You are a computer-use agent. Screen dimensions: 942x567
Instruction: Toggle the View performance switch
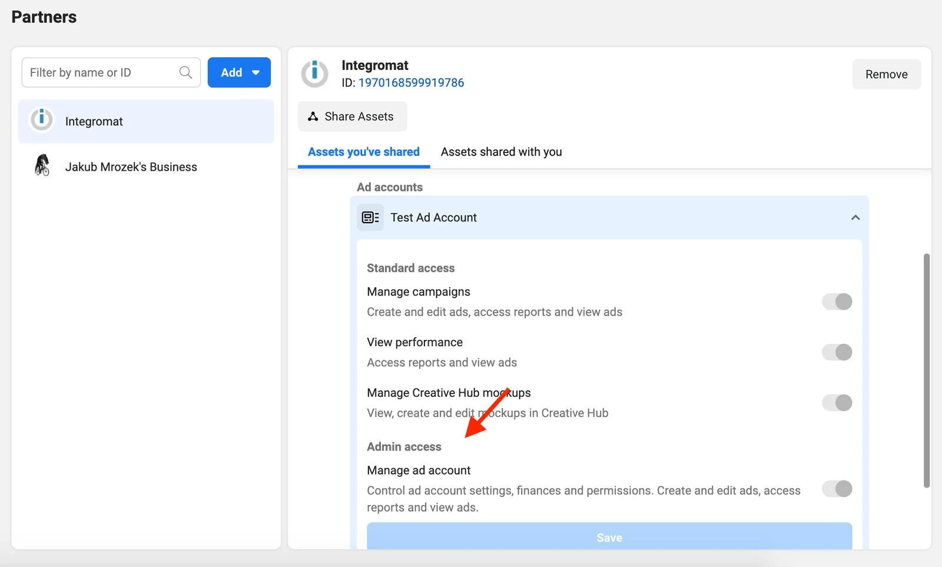pos(837,352)
